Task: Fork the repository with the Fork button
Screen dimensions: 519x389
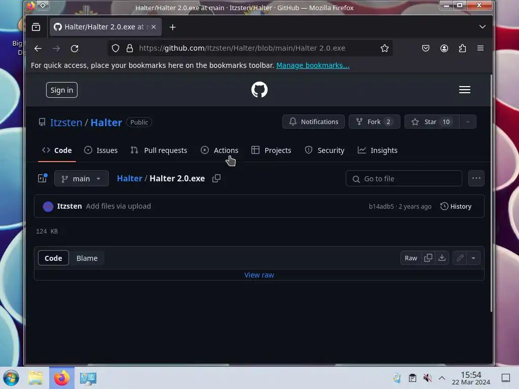Action: [x=375, y=122]
